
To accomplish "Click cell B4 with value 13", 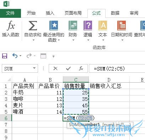I will tap(50, 105).
